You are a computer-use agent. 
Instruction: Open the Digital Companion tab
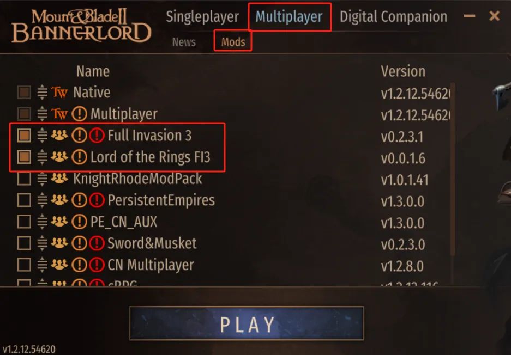(x=393, y=17)
